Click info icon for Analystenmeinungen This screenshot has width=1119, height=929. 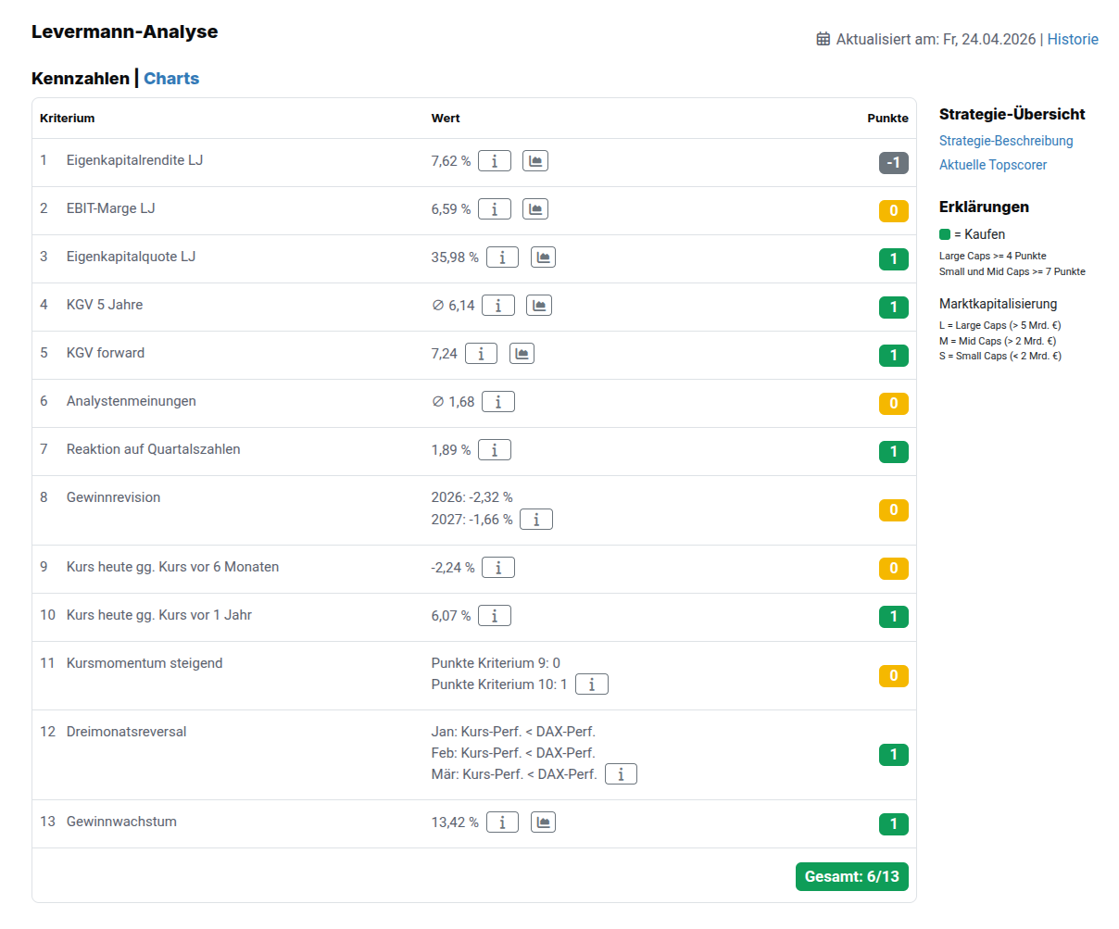498,402
